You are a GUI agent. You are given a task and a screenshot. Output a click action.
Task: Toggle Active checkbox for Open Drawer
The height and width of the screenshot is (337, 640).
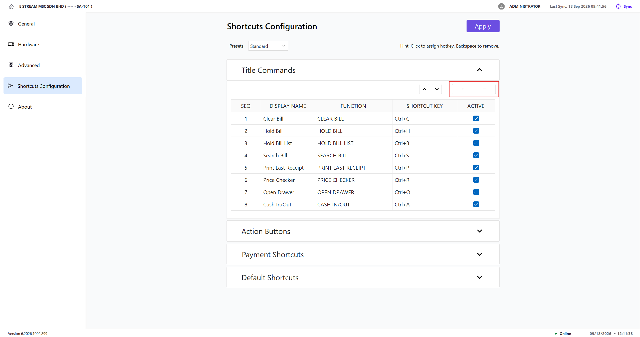pyautogui.click(x=476, y=192)
